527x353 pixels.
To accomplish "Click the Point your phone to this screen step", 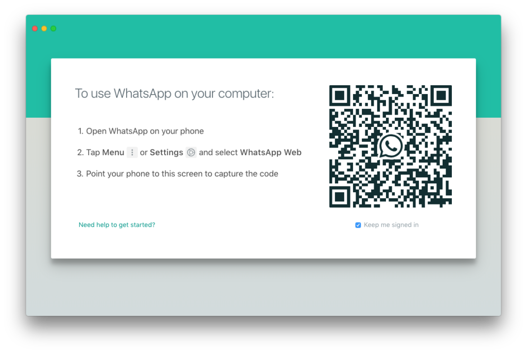I will click(x=178, y=174).
